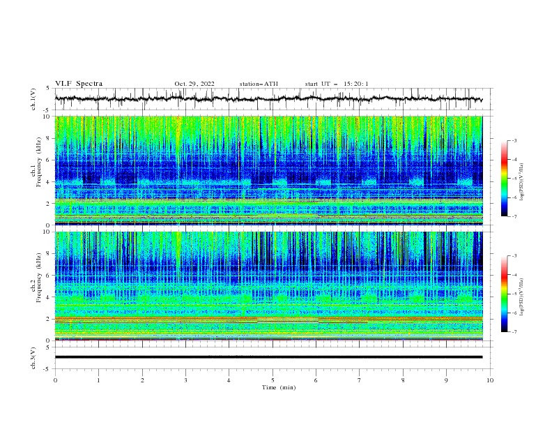552x427 pixels.
Task: Select the ch.1 colorbar "log(PSD)(V²/Hz)" label
Action: (522, 182)
